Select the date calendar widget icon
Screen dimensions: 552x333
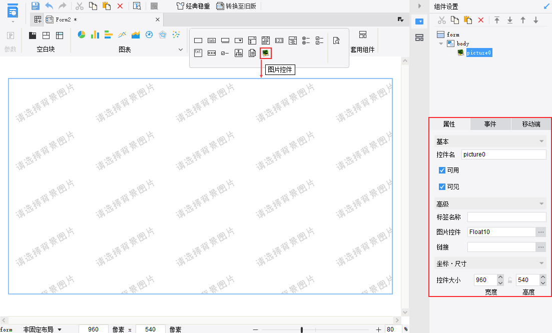265,40
